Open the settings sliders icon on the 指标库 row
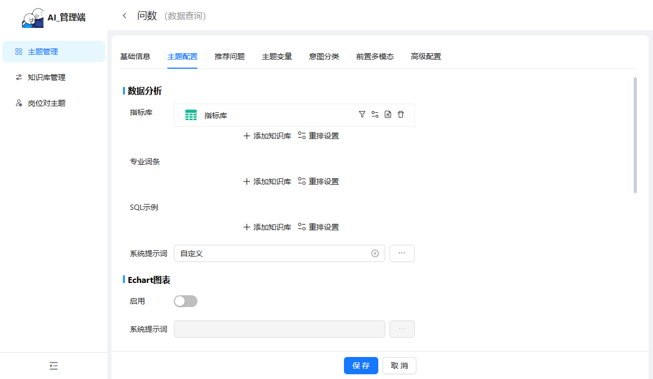The height and width of the screenshot is (379, 653). pyautogui.click(x=375, y=114)
